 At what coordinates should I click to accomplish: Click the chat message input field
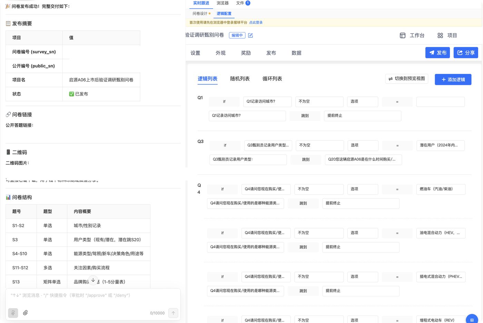pyautogui.click(x=93, y=296)
